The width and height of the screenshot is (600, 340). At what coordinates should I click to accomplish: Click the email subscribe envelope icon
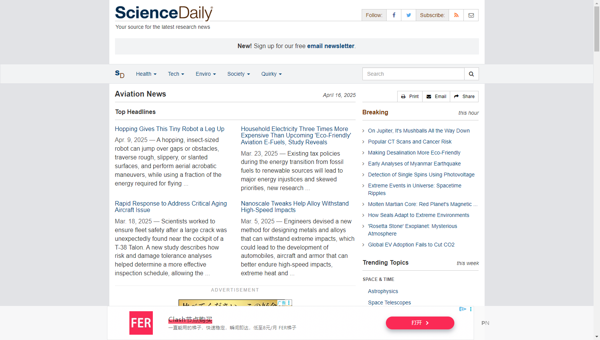471,15
